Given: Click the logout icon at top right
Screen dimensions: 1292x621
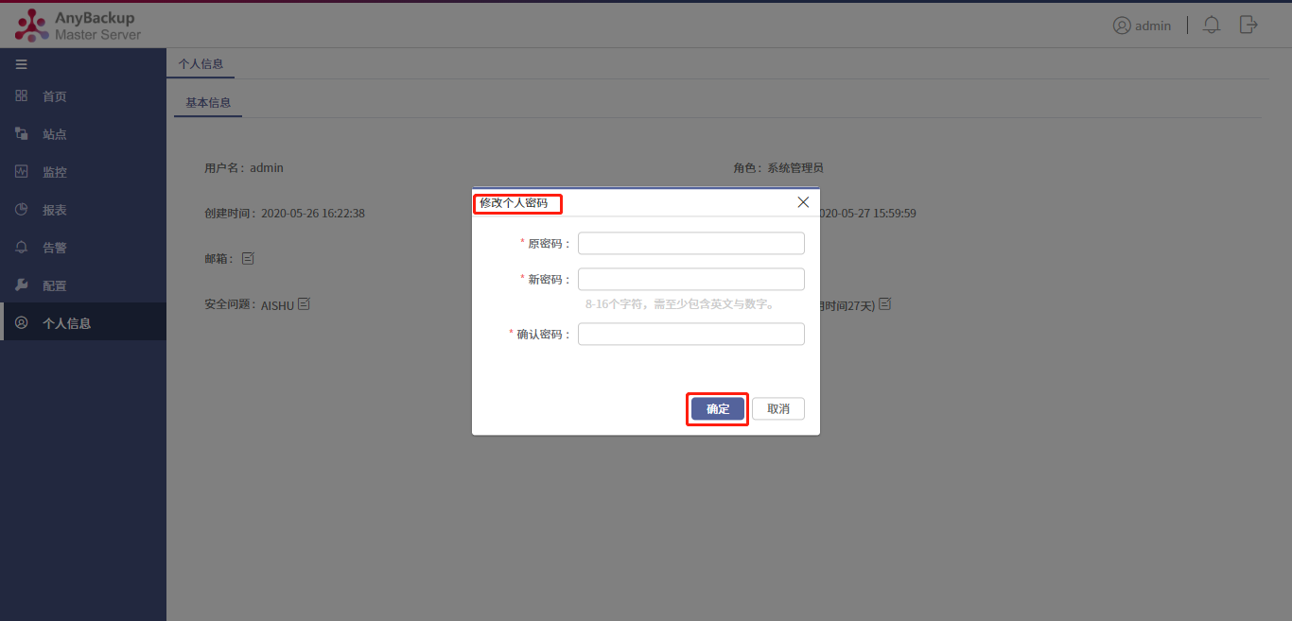Looking at the screenshot, I should tap(1248, 25).
